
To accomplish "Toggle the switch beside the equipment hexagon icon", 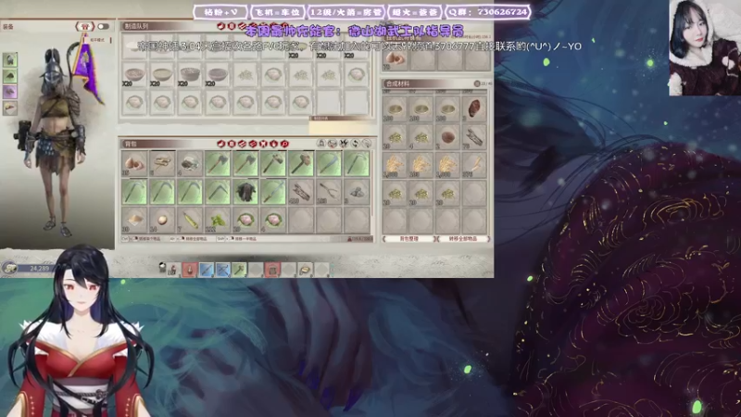I will pos(103,27).
